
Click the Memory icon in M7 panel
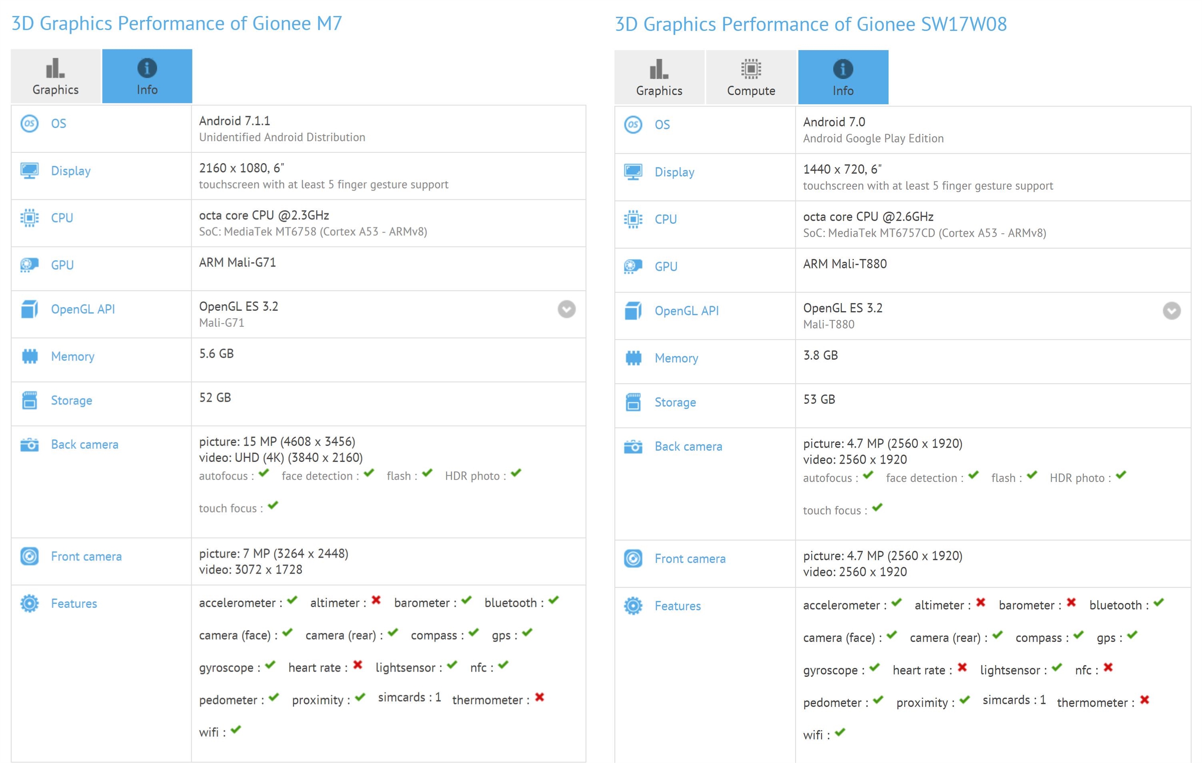[29, 356]
